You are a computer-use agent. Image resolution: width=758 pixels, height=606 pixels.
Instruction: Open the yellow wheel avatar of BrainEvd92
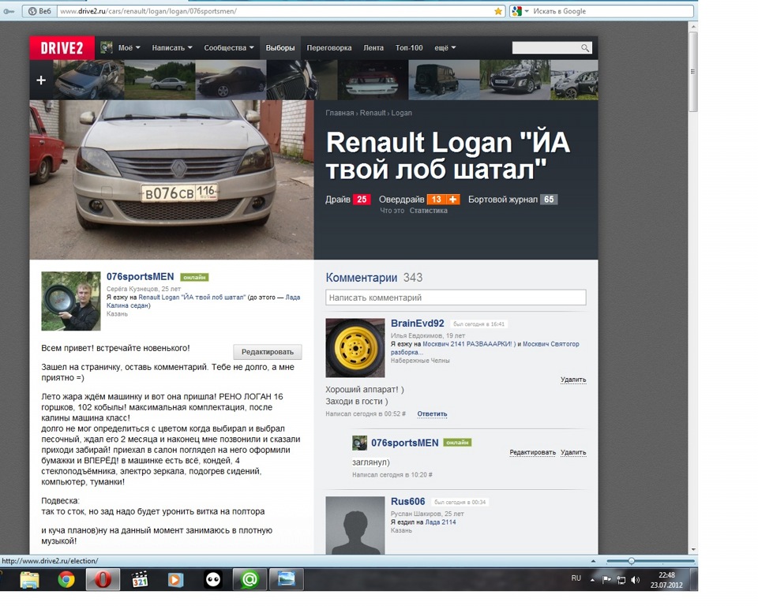355,347
